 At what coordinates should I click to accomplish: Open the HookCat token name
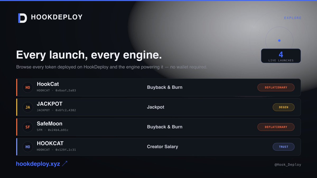(48, 84)
